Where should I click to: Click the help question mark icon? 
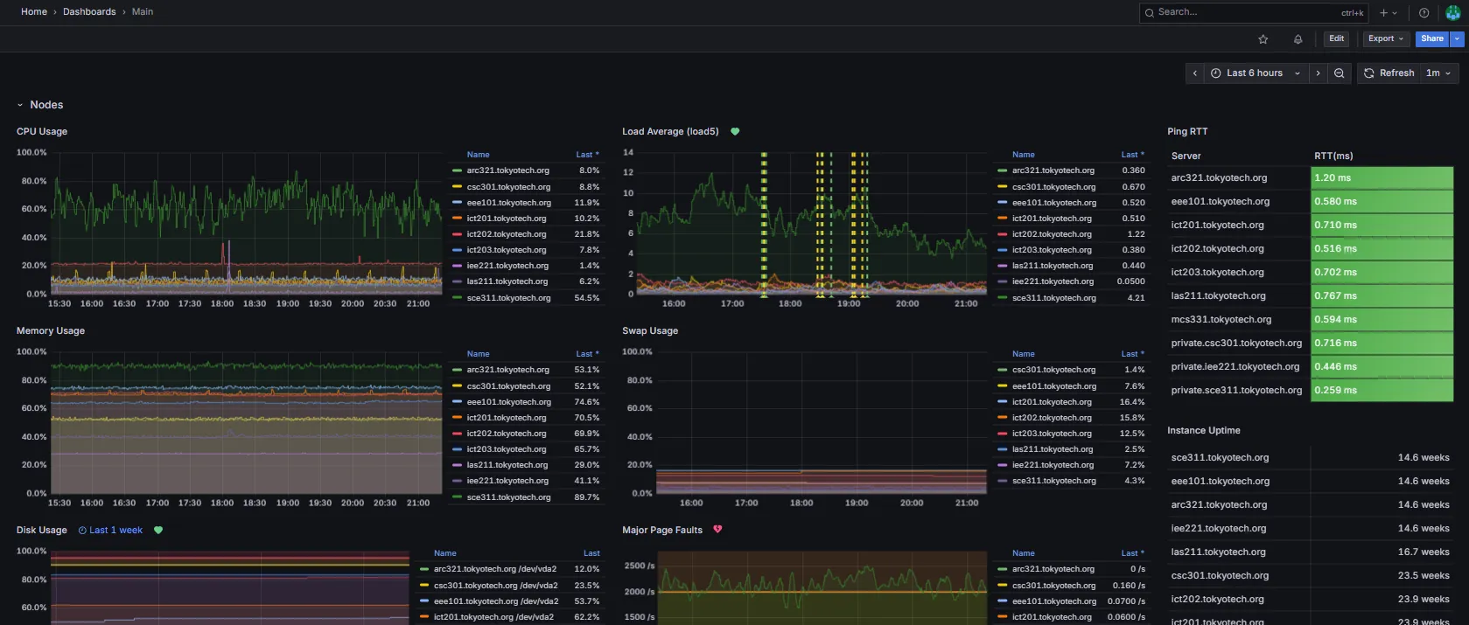point(1424,13)
